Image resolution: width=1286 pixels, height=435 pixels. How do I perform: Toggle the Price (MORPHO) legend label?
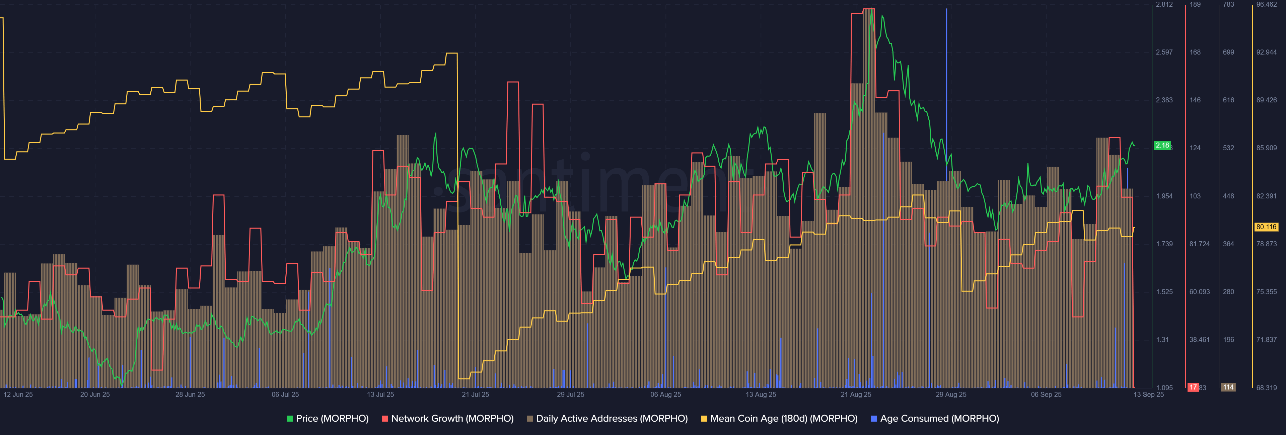[x=332, y=419]
